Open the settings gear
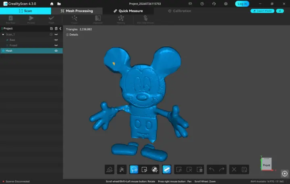This screenshot has width=290, height=184. (x=226, y=4)
